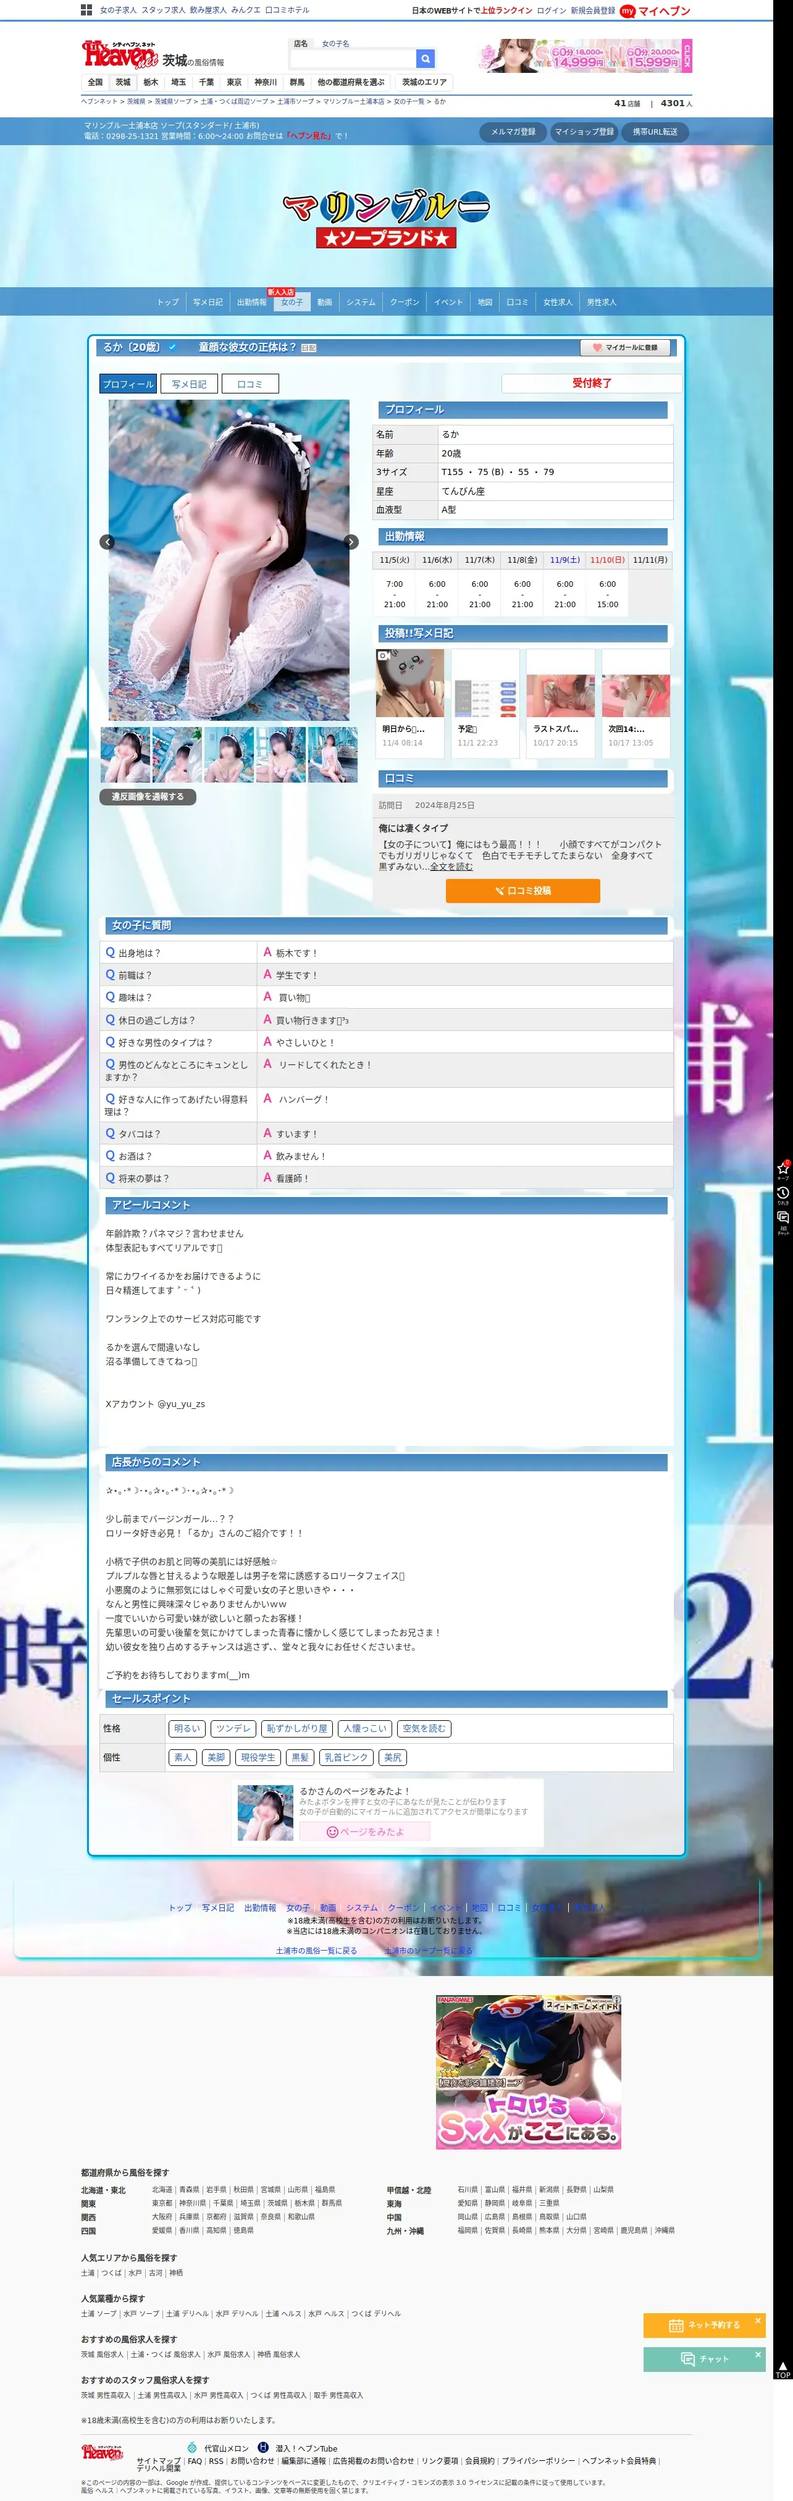Expand 茨城のエリア area selector

pos(424,83)
